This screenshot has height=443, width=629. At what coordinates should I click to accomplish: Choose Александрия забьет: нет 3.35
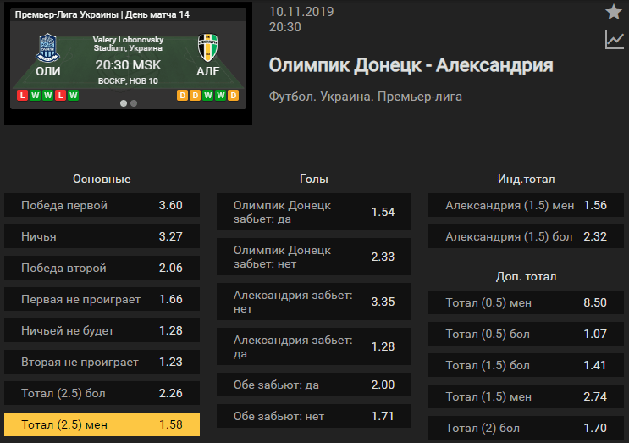314,302
